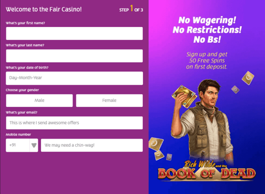Click the Welcome to the Fair Casino heading
The image size is (265, 194).
click(x=44, y=9)
